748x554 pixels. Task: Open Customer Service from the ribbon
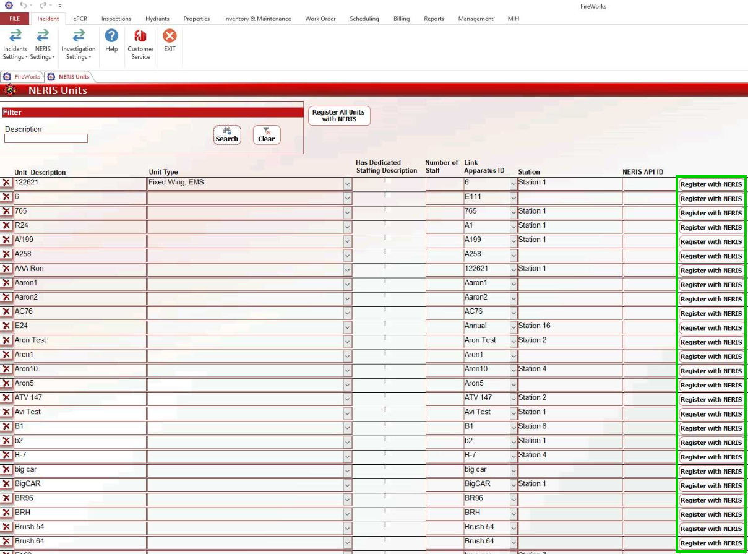click(x=140, y=45)
